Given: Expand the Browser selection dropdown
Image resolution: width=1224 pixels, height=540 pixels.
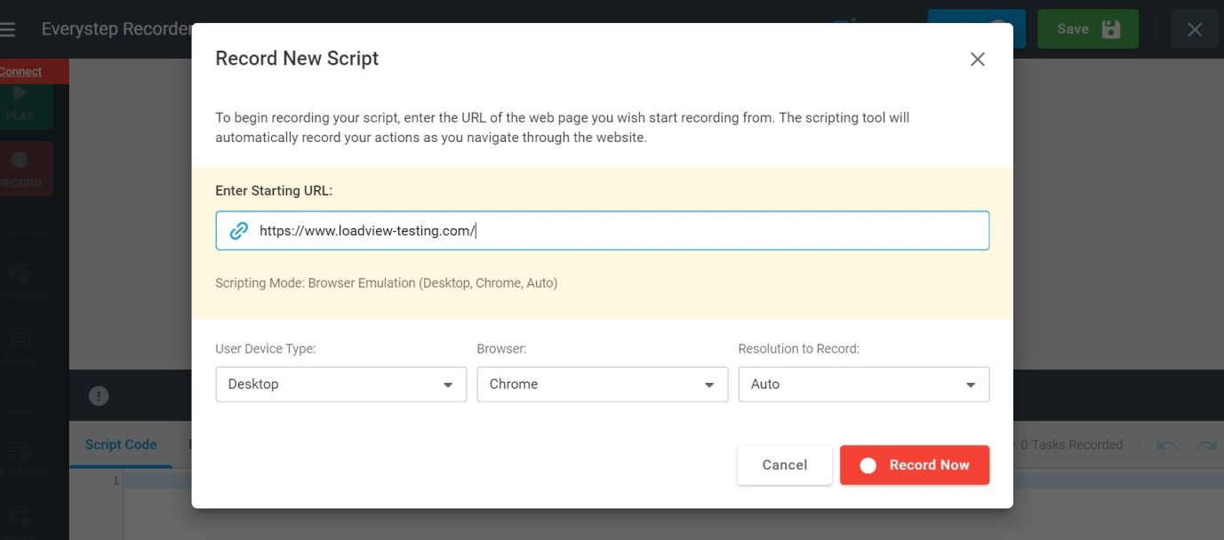Looking at the screenshot, I should click(603, 384).
